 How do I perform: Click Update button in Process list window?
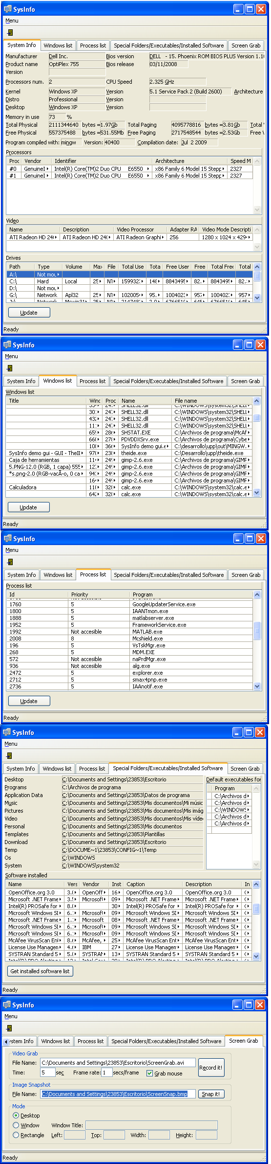point(29,701)
